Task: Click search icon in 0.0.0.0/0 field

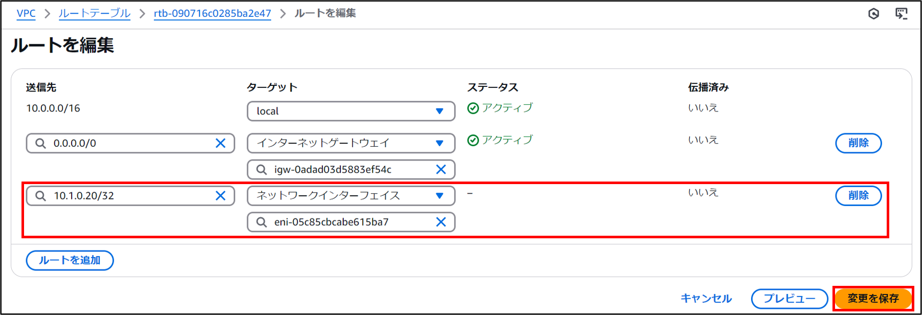Action: (40, 143)
